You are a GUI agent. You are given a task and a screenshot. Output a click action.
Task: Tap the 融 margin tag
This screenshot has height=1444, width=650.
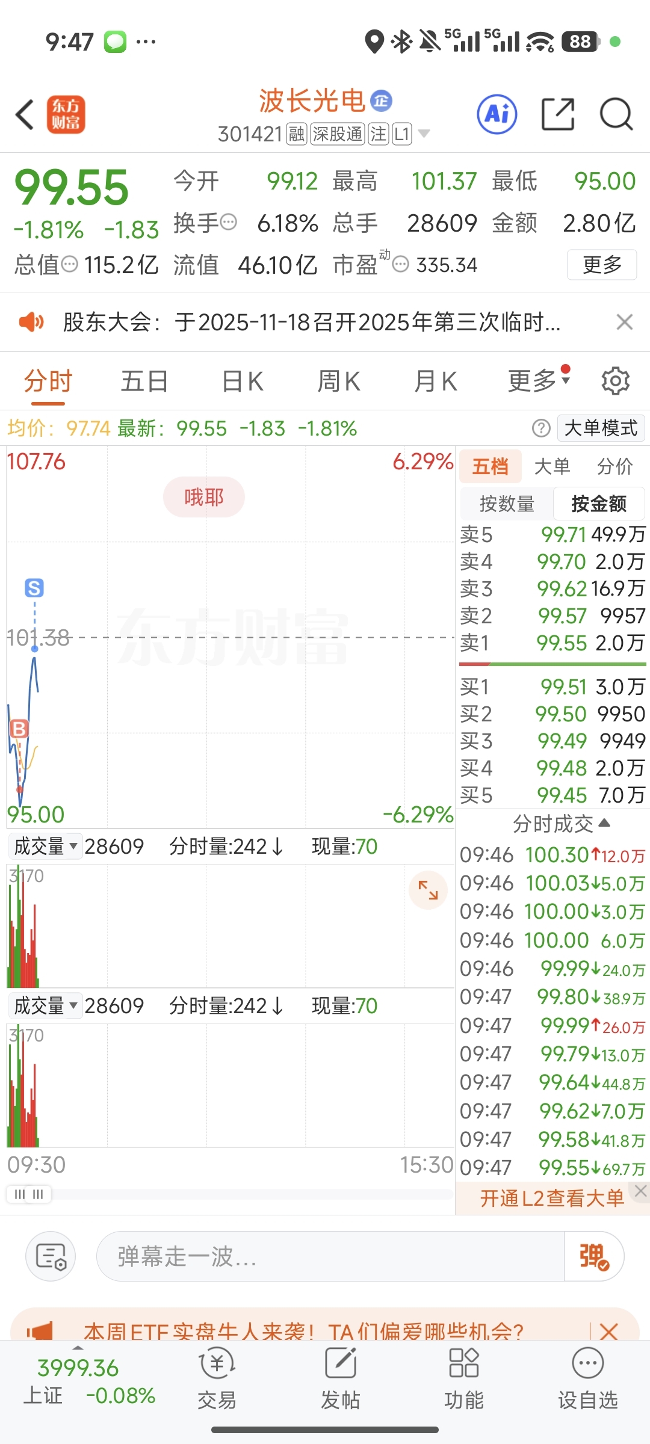[297, 134]
